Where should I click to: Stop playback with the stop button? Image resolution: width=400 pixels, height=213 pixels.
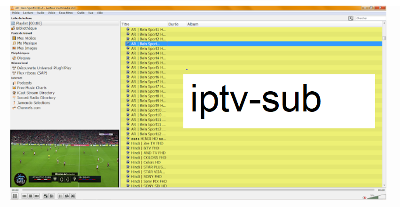31,196
